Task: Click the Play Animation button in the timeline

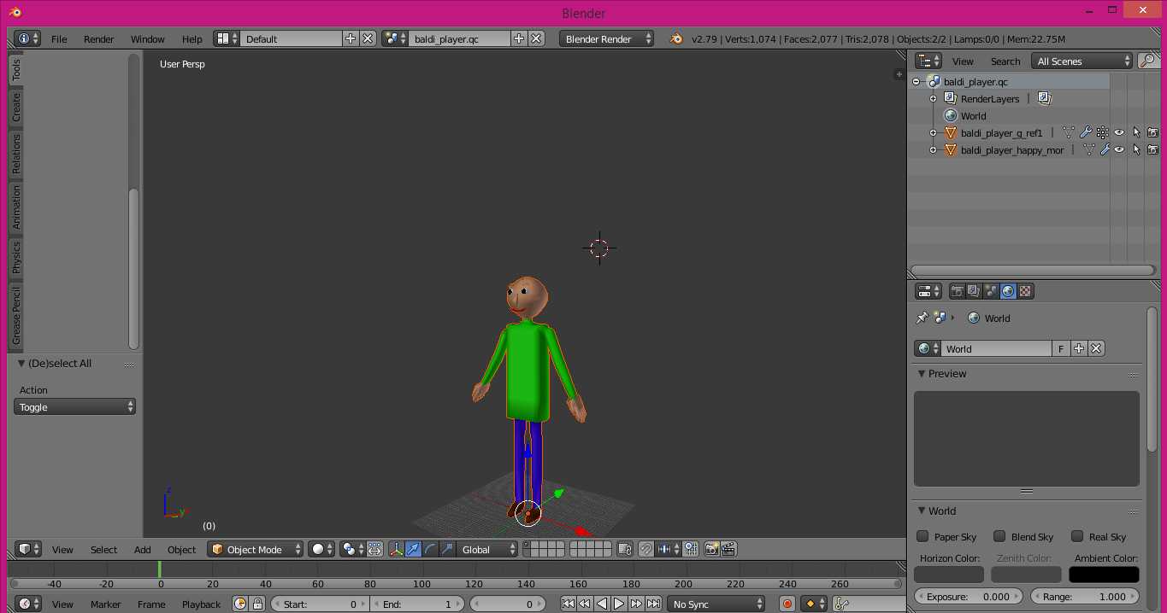Action: tap(619, 604)
